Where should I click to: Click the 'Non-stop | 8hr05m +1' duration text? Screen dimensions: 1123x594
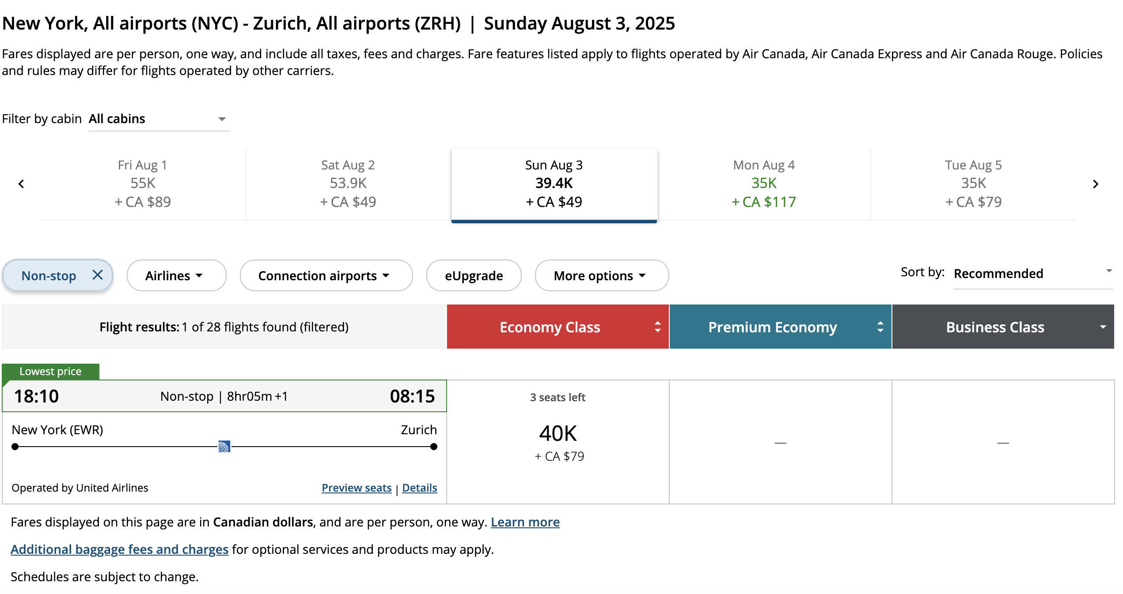pyautogui.click(x=224, y=396)
